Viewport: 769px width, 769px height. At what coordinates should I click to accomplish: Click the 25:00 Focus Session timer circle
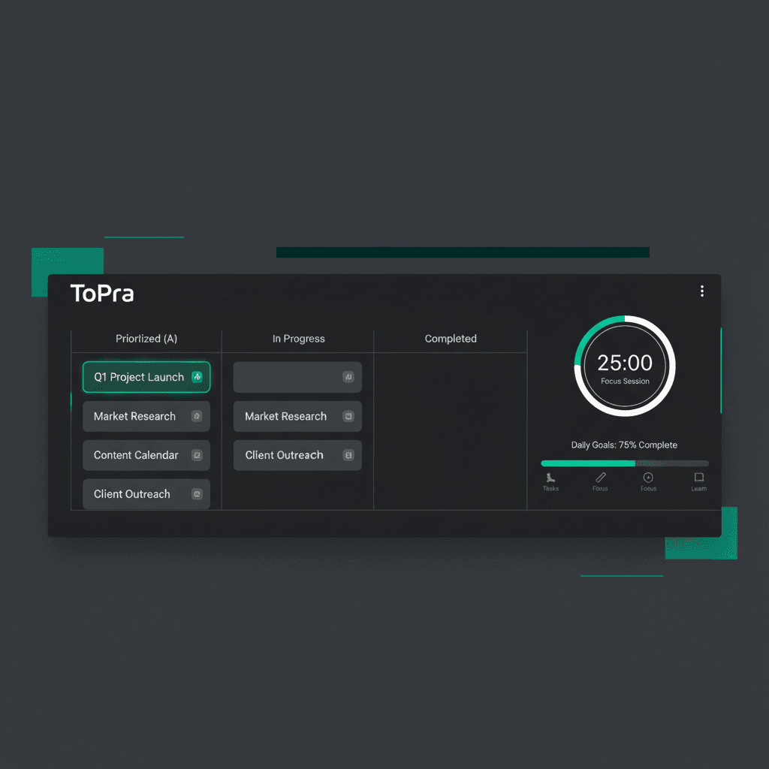tap(624, 366)
